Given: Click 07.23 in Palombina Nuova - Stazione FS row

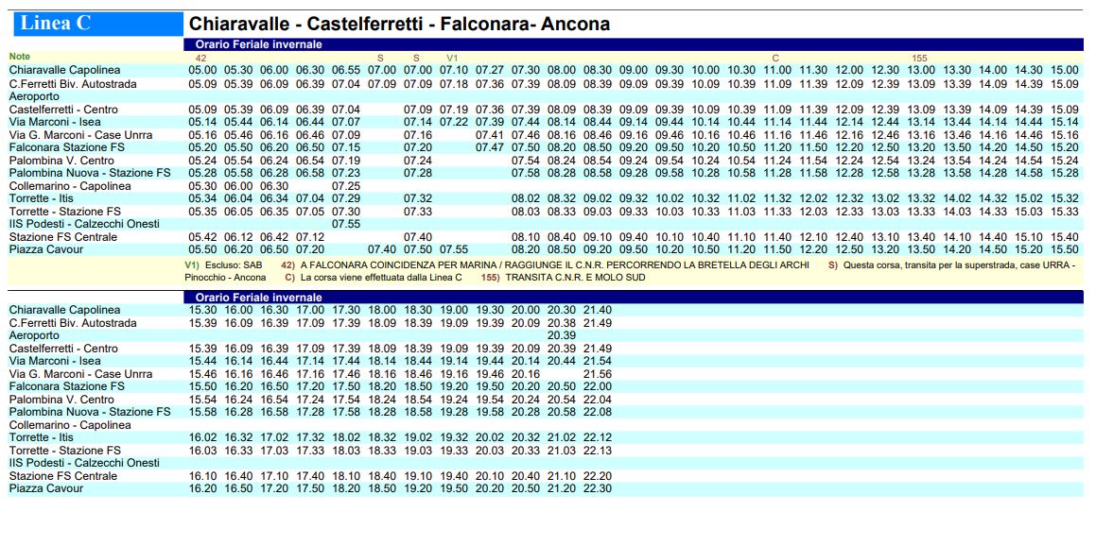Looking at the screenshot, I should pos(346,173).
